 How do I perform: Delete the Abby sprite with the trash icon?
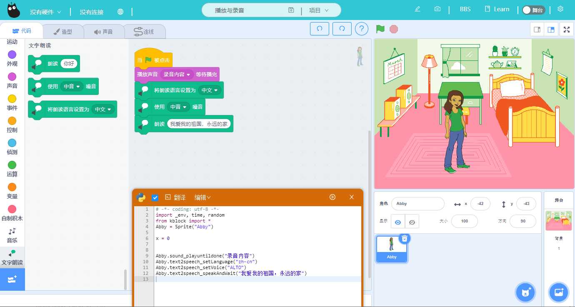404,238
